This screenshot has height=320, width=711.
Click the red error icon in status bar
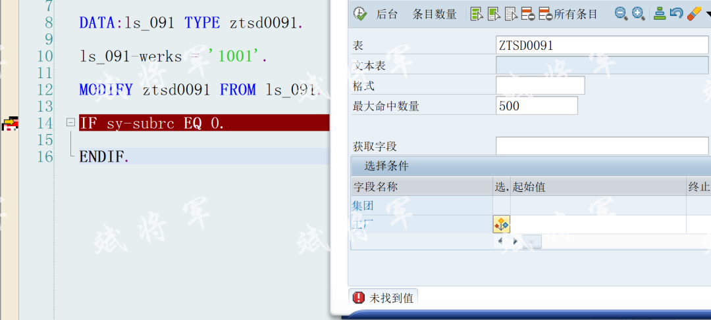pos(358,298)
